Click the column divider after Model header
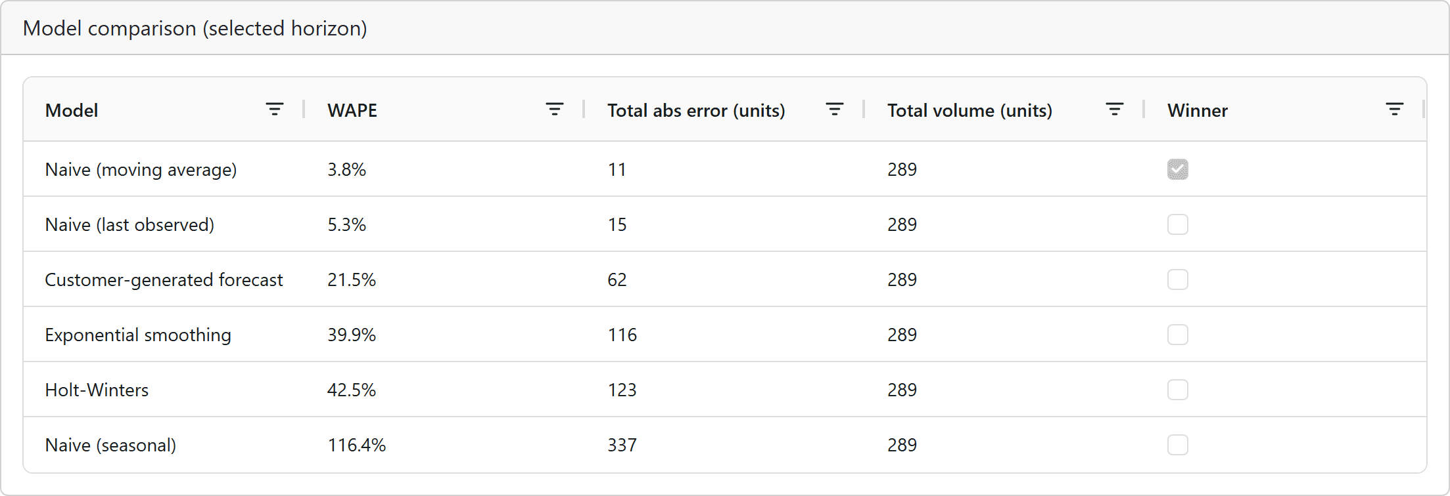 (x=304, y=110)
